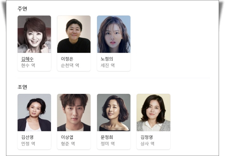The width and height of the screenshot is (225, 156).
Task: Click the 주연 section heading
Action: 22,9
